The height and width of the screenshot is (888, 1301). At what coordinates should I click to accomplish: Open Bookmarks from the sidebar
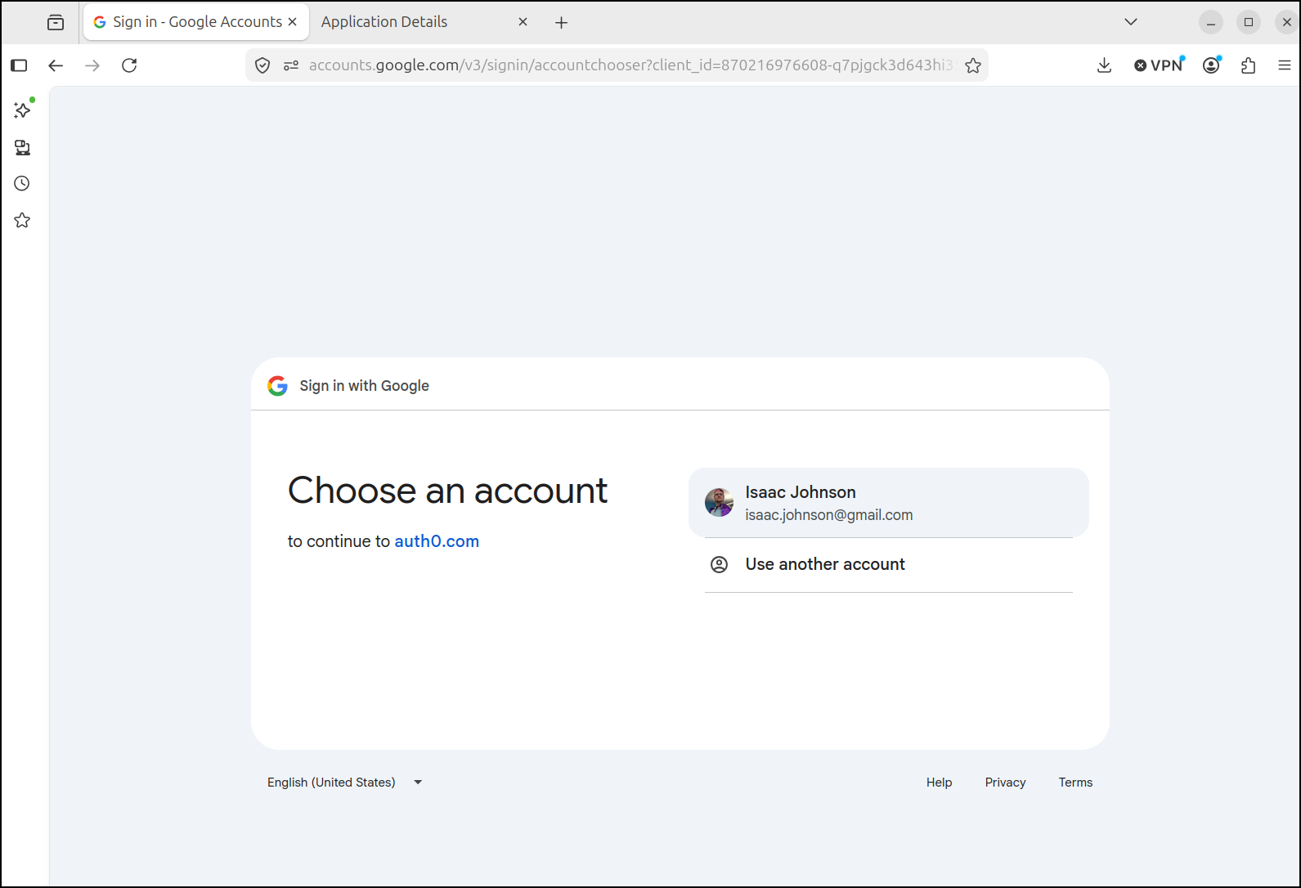(22, 221)
